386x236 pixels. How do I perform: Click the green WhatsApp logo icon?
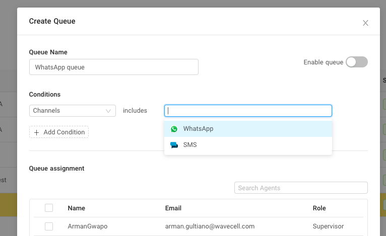click(174, 129)
